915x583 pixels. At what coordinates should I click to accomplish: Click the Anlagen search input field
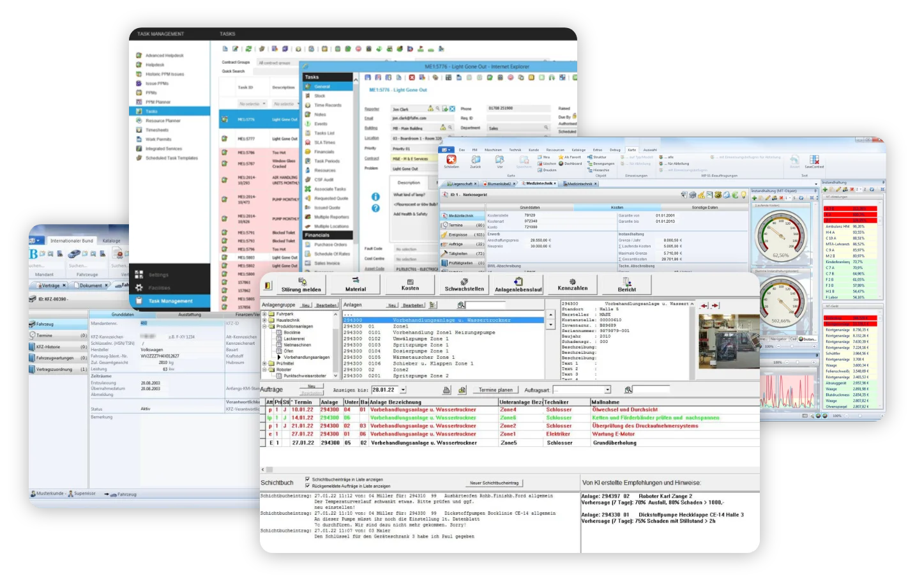485,305
